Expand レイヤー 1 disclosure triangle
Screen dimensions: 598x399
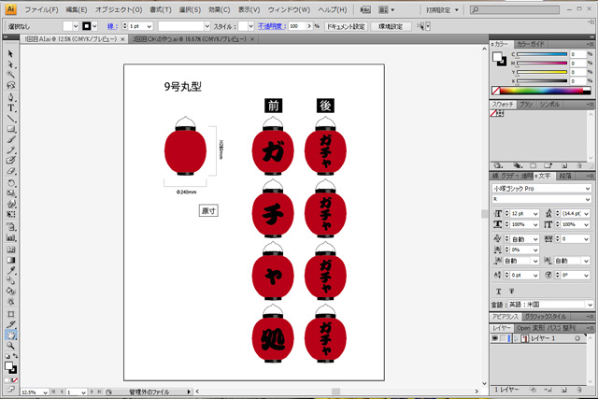coord(516,338)
